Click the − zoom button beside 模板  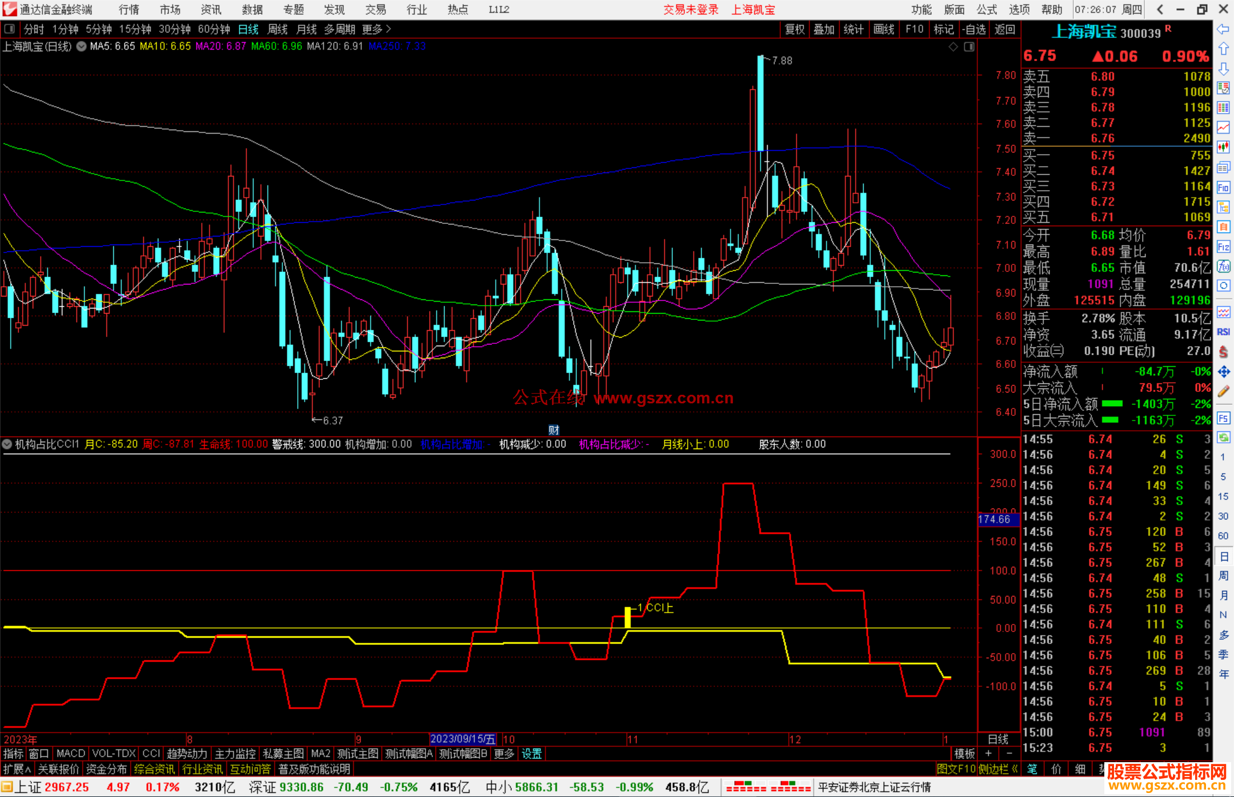point(1009,754)
